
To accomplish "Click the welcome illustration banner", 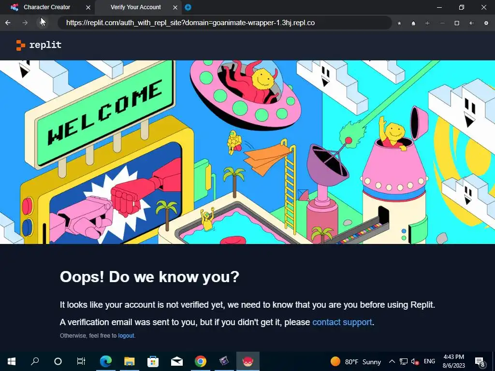I will click(247, 152).
